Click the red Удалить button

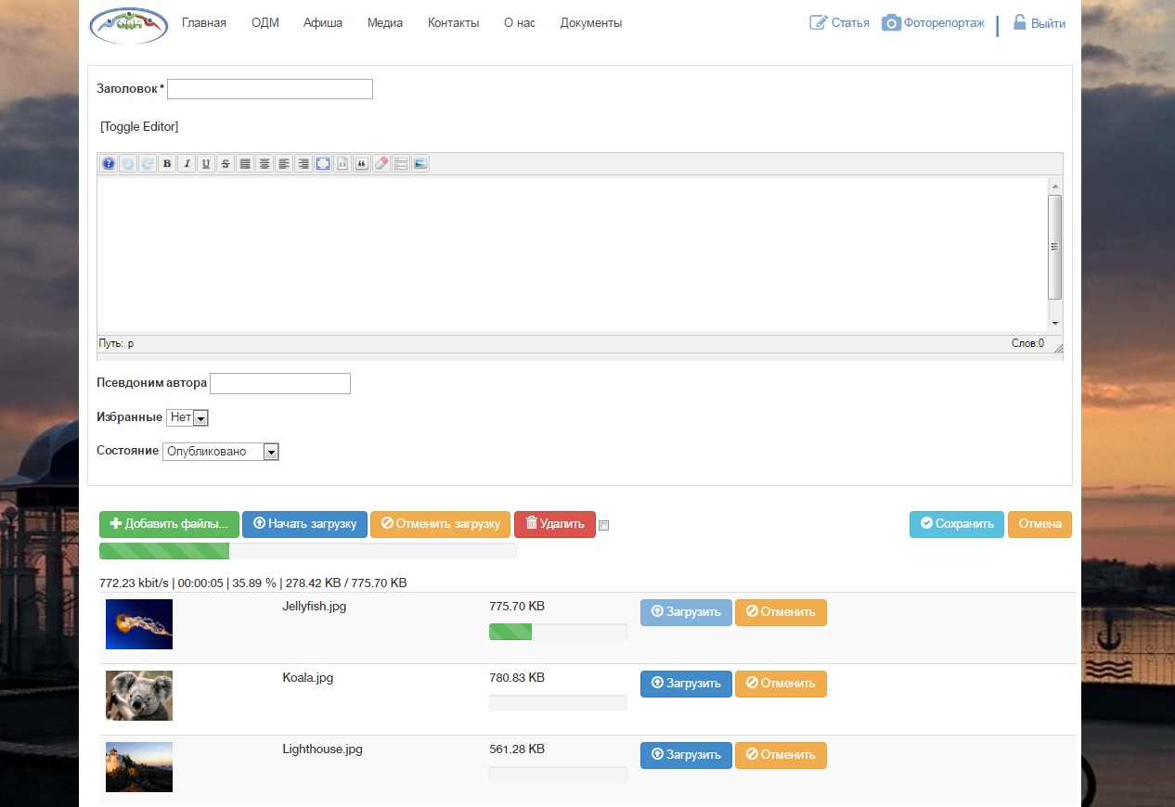(x=555, y=524)
